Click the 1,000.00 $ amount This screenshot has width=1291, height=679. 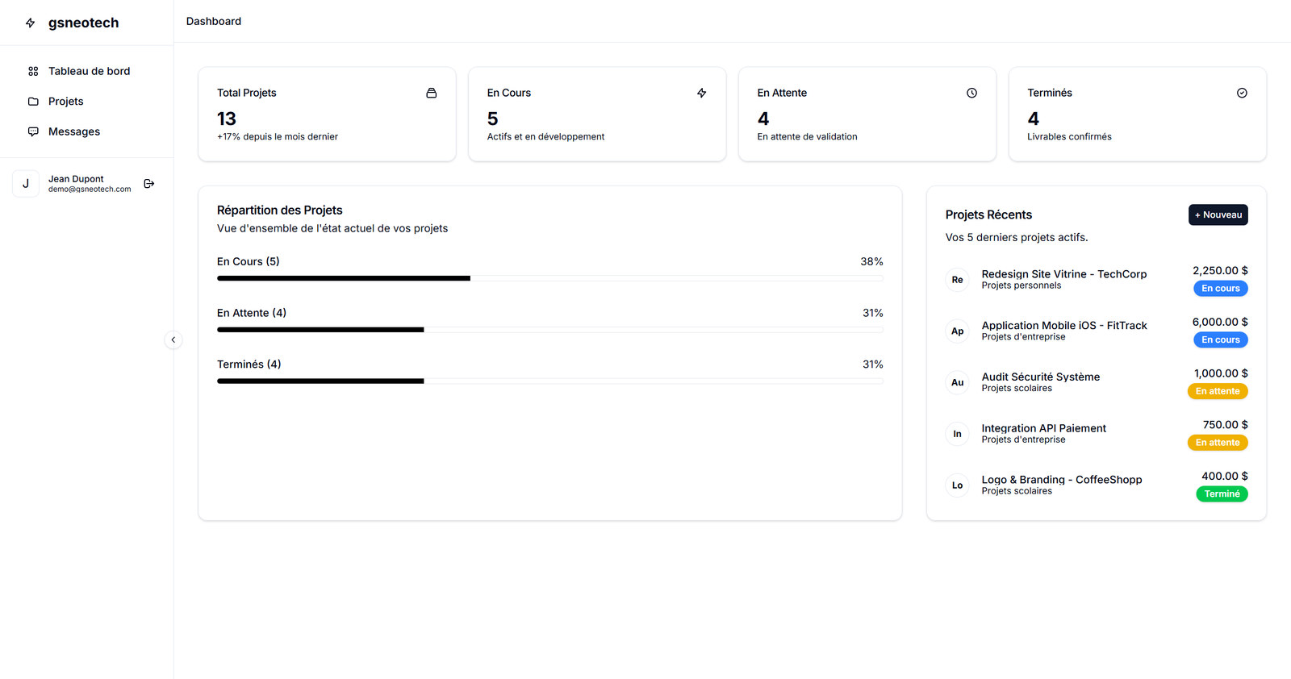point(1221,373)
